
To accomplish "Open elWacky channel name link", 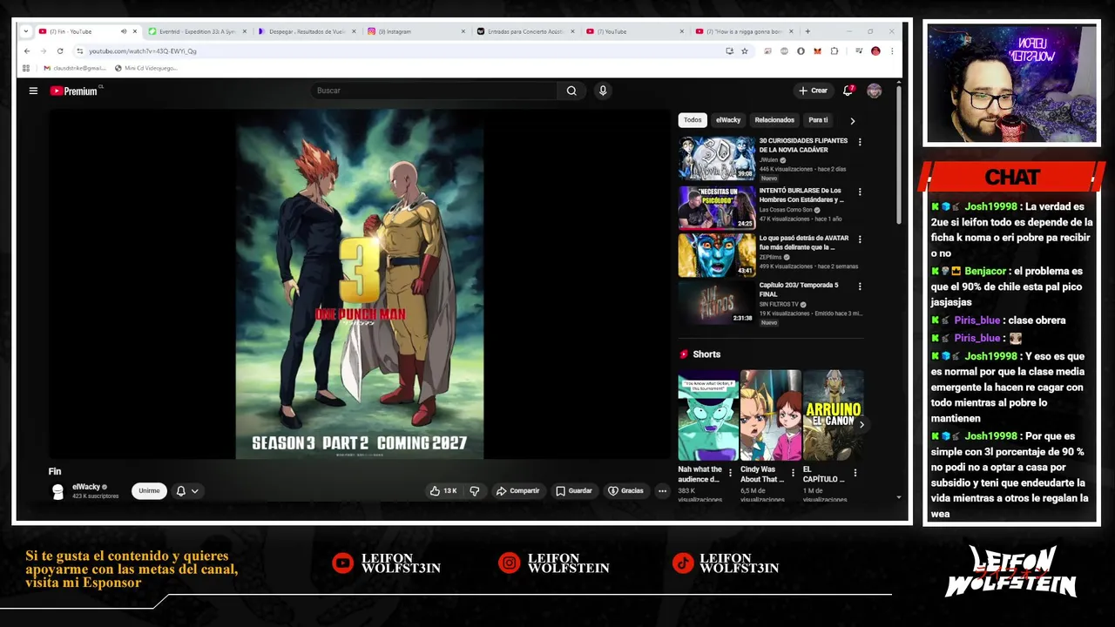I will click(x=86, y=487).
